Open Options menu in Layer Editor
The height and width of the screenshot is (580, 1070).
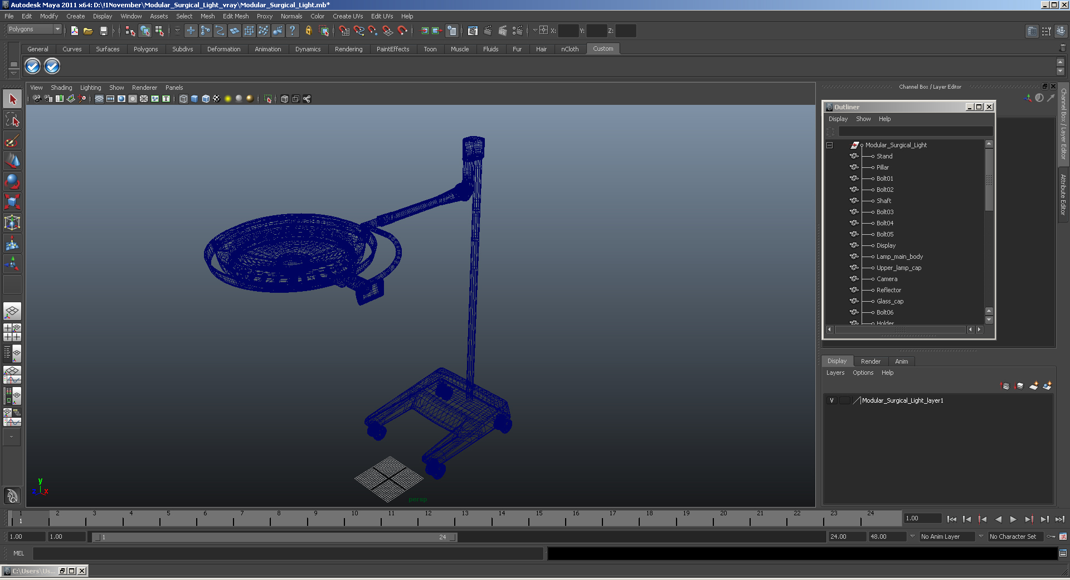(x=863, y=373)
